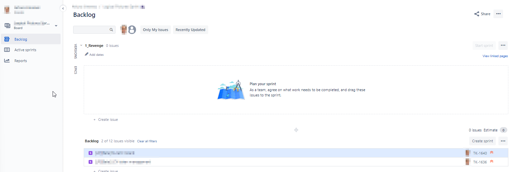Click the pencil icon beside Add dates
Image resolution: width=511 pixels, height=172 pixels.
click(x=86, y=54)
